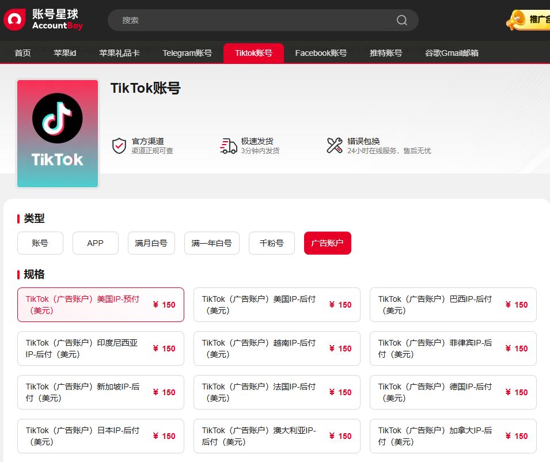Viewport: 550px width, 462px height.
Task: Choose the 美国IP-预付 spec card
Action: click(101, 305)
